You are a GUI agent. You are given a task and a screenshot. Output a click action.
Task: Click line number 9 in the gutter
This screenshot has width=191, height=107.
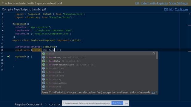tap(3, 40)
